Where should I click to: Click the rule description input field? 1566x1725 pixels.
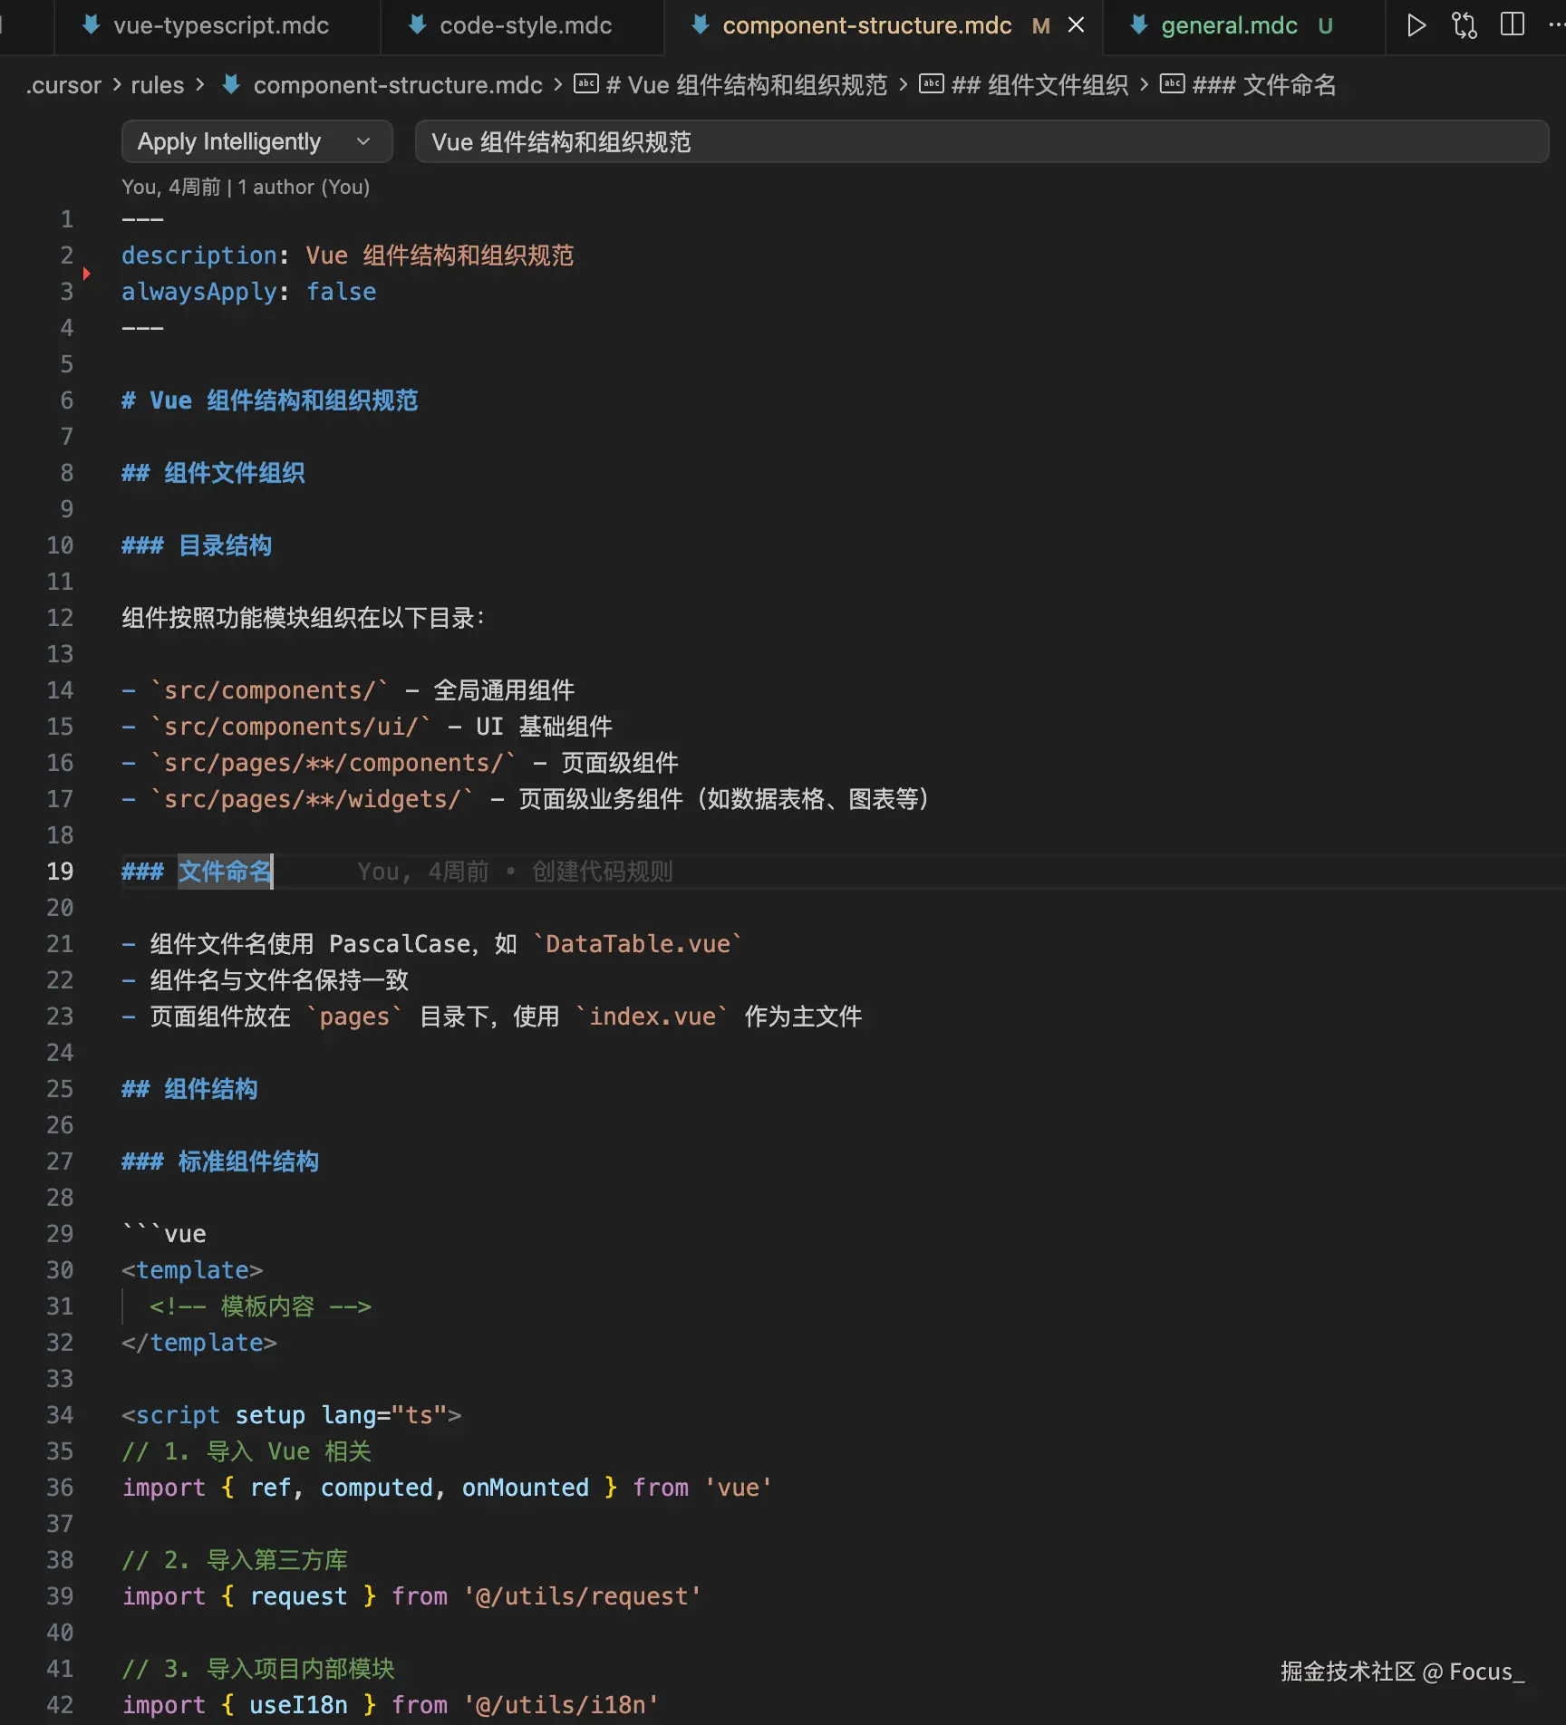pyautogui.click(x=981, y=141)
